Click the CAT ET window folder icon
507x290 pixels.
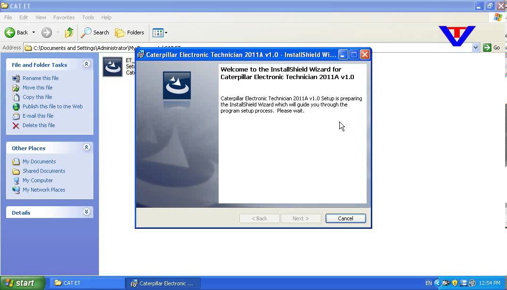5,6
